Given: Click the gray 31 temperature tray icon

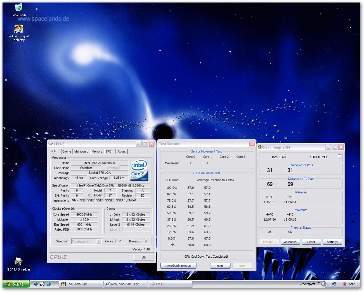Looking at the screenshot, I should pos(329,284).
